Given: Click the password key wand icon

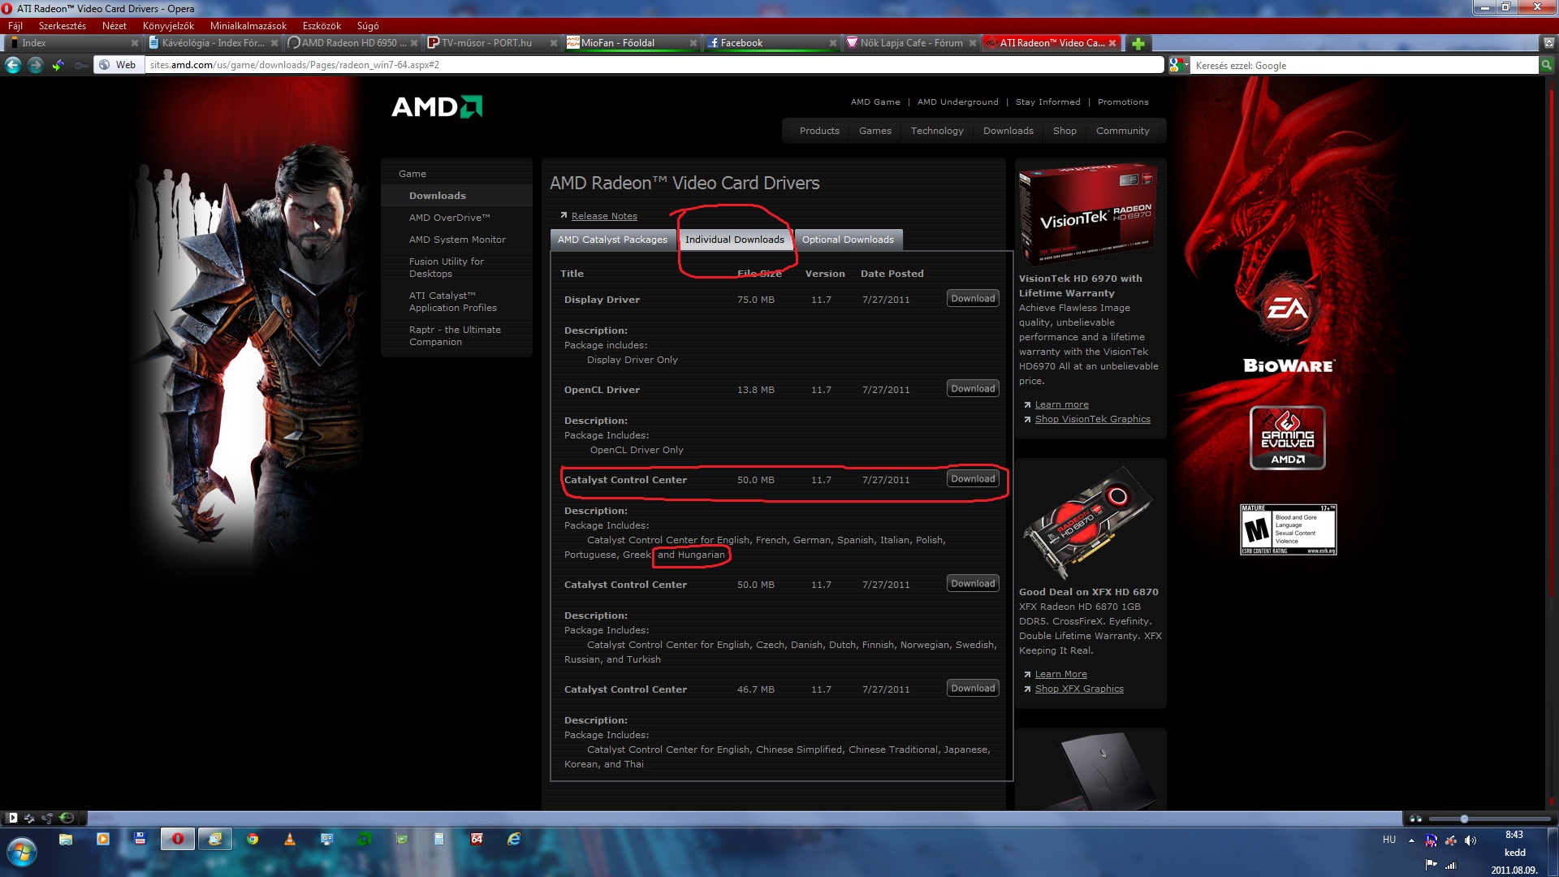Looking at the screenshot, I should (80, 65).
